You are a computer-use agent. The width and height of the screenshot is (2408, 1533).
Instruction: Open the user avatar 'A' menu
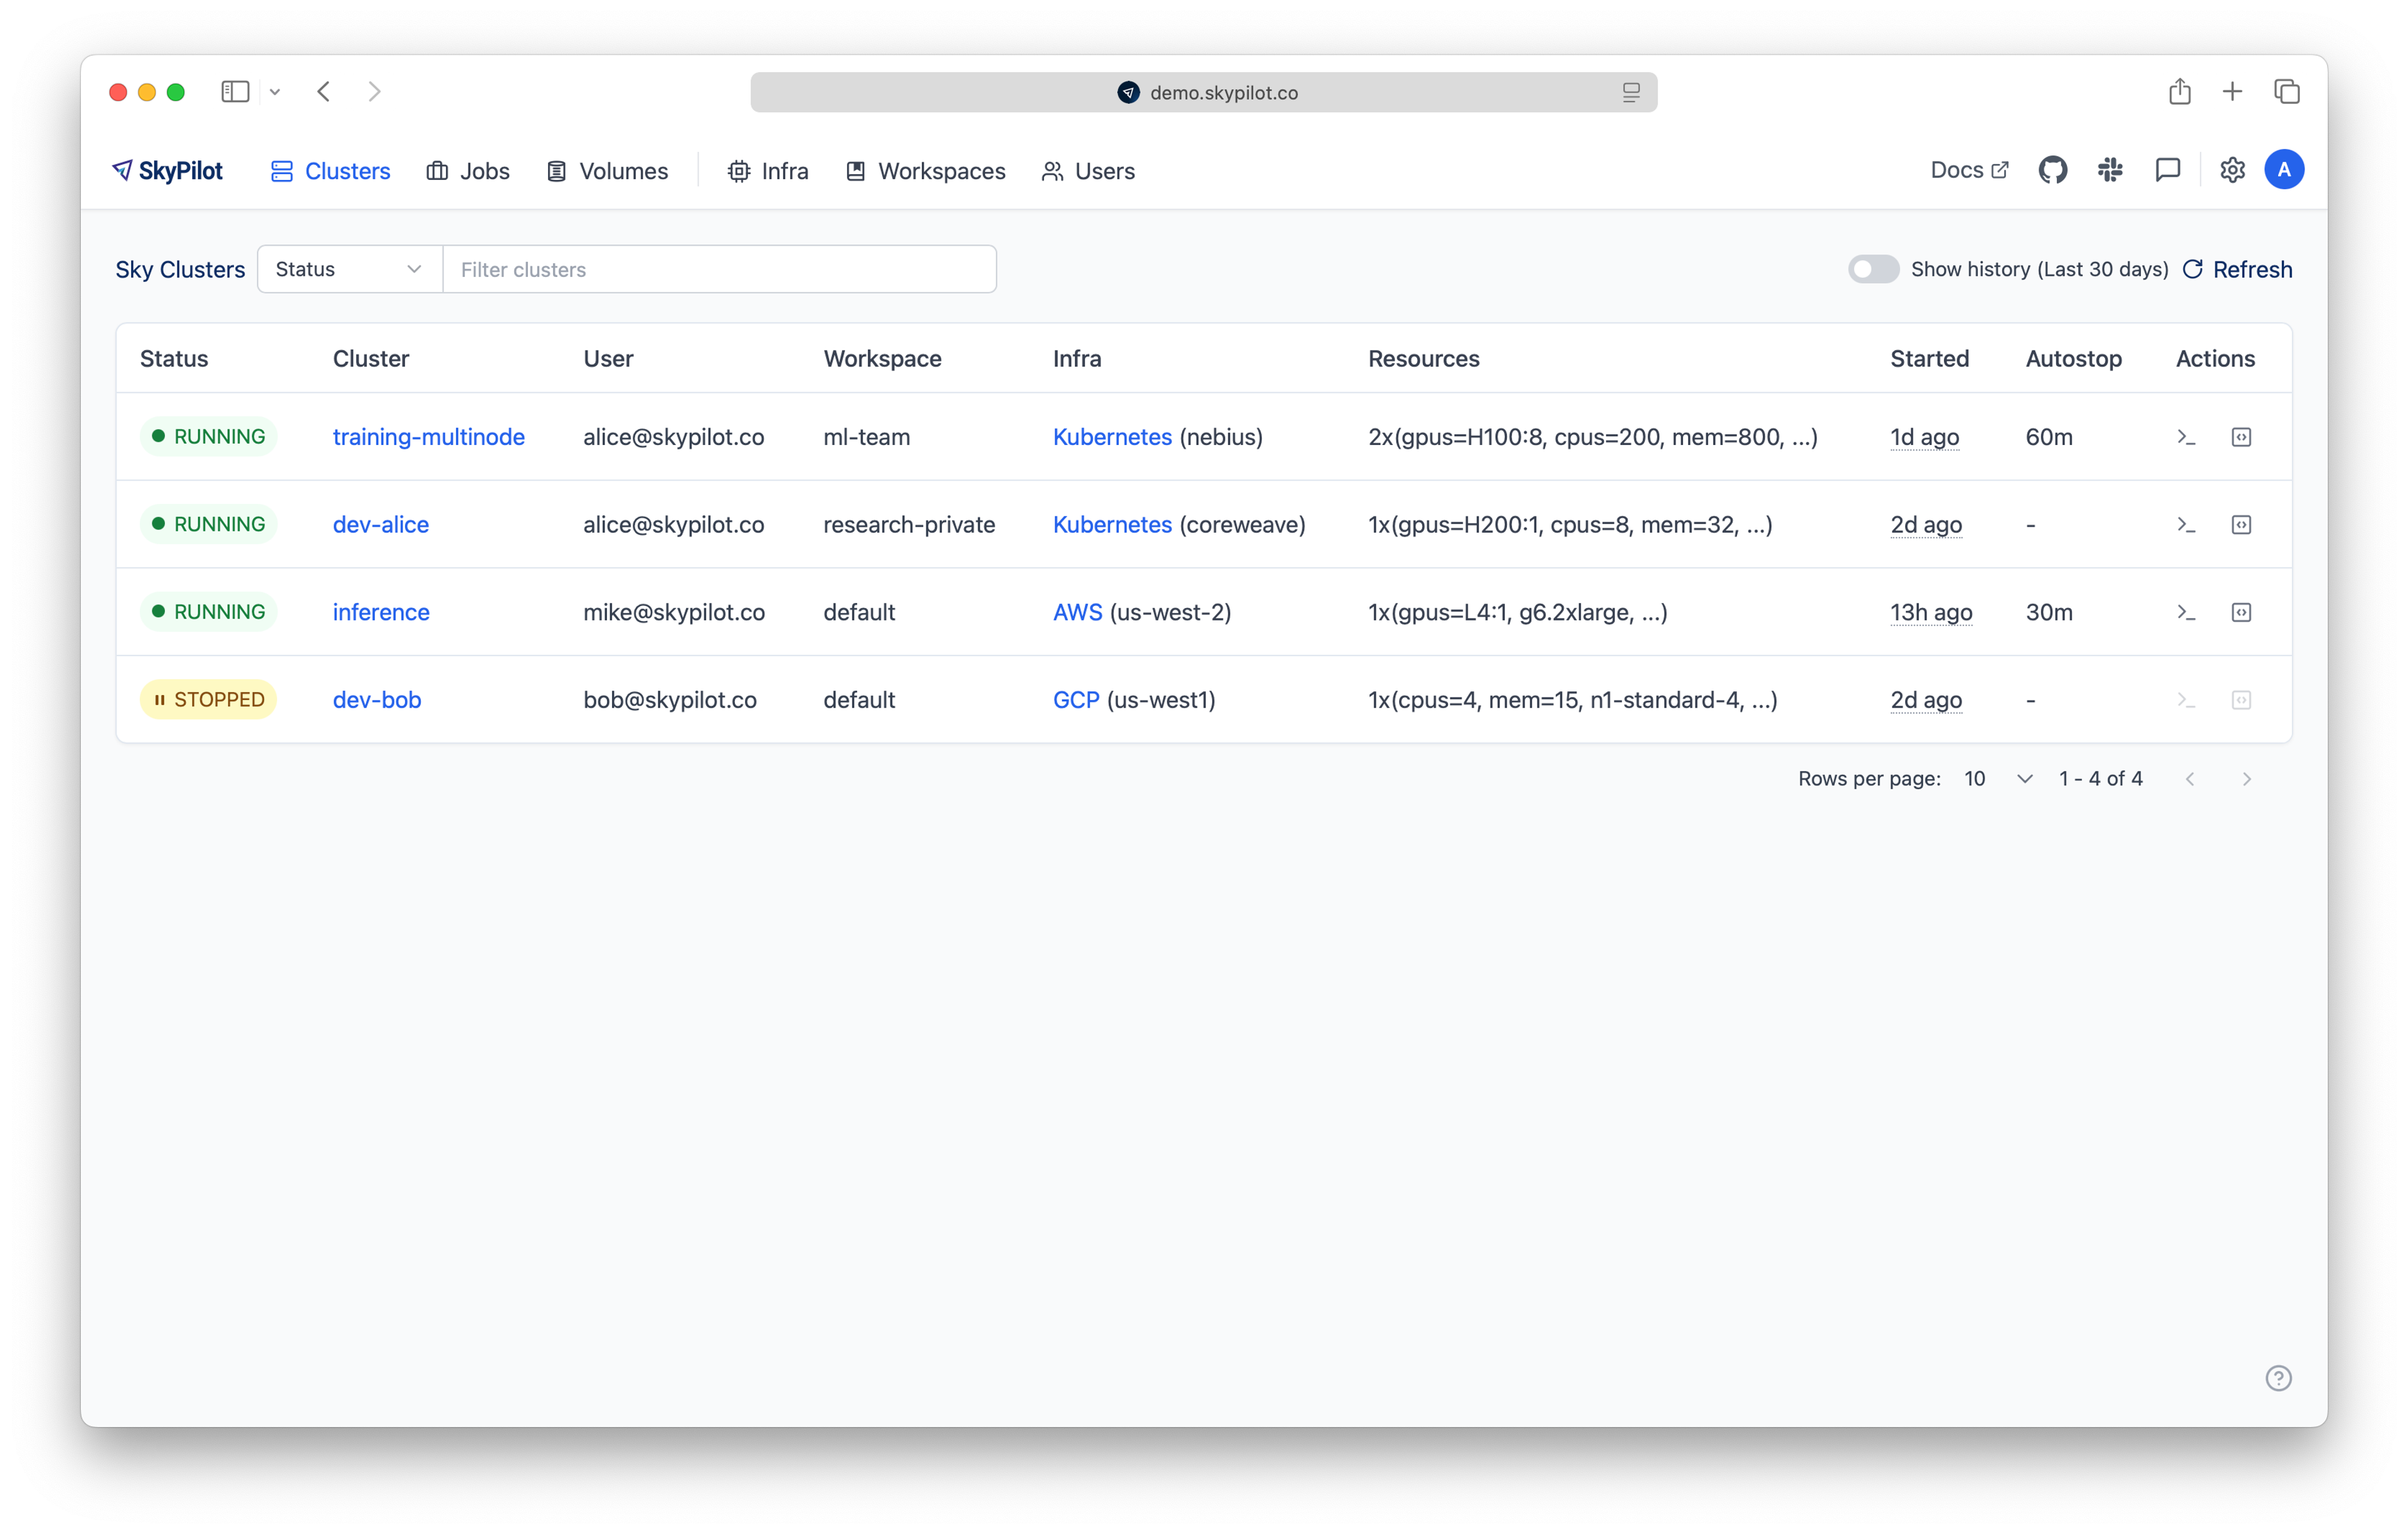2284,171
